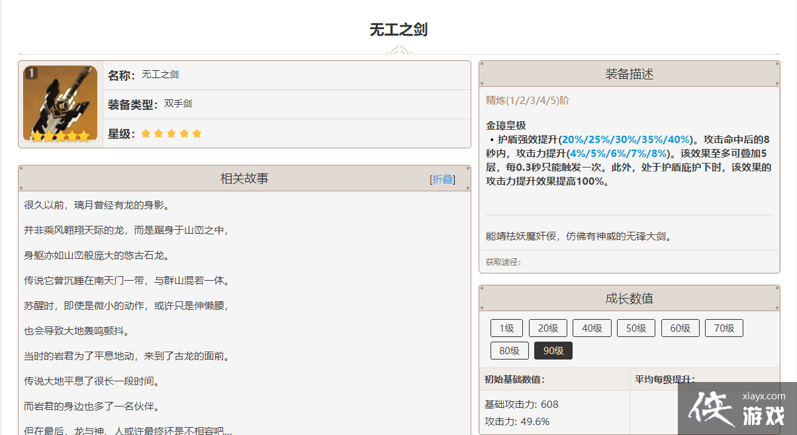This screenshot has width=797, height=435.
Task: Click the first star in 星级 row
Action: click(x=146, y=134)
